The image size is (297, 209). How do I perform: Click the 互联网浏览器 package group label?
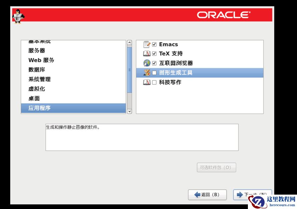point(176,63)
